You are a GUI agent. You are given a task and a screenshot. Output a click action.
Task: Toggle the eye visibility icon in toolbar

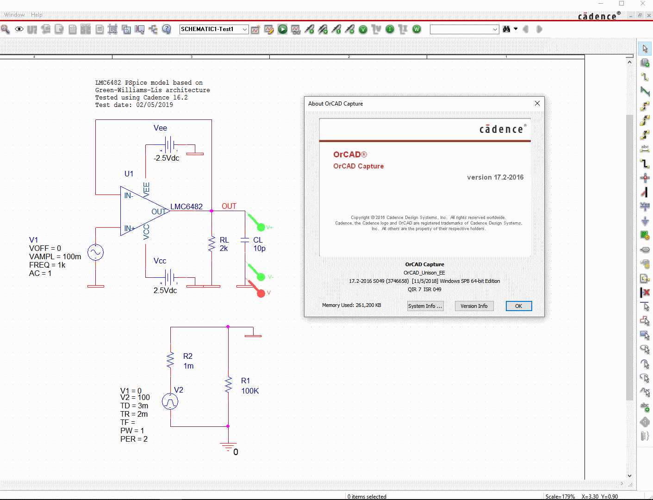[x=19, y=29]
